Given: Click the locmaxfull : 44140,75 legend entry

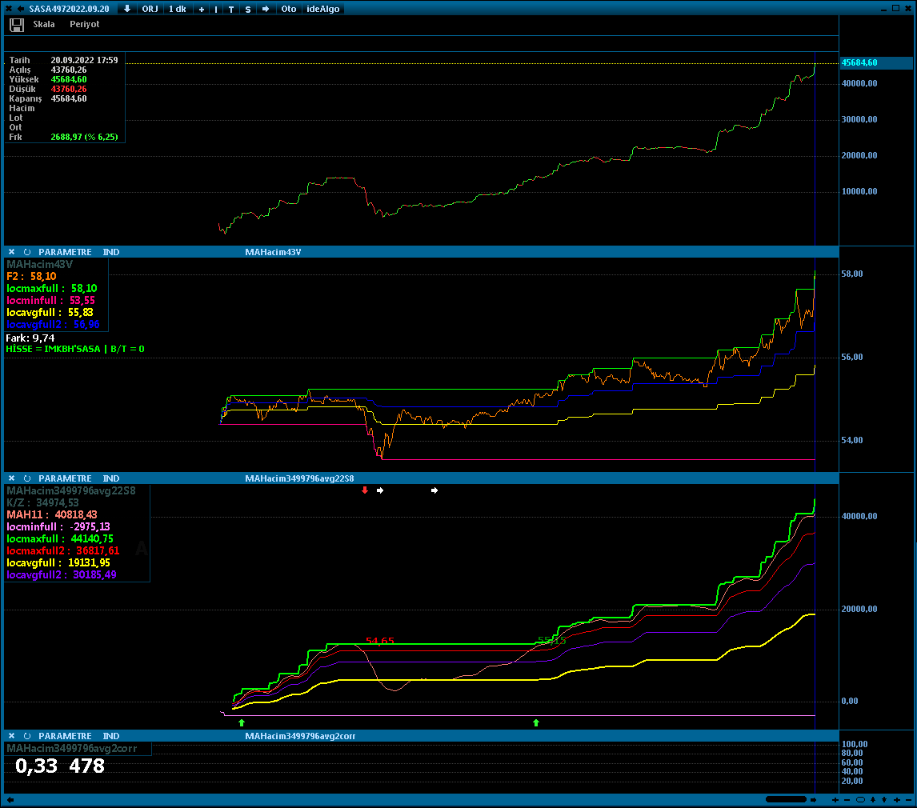Looking at the screenshot, I should tap(60, 538).
